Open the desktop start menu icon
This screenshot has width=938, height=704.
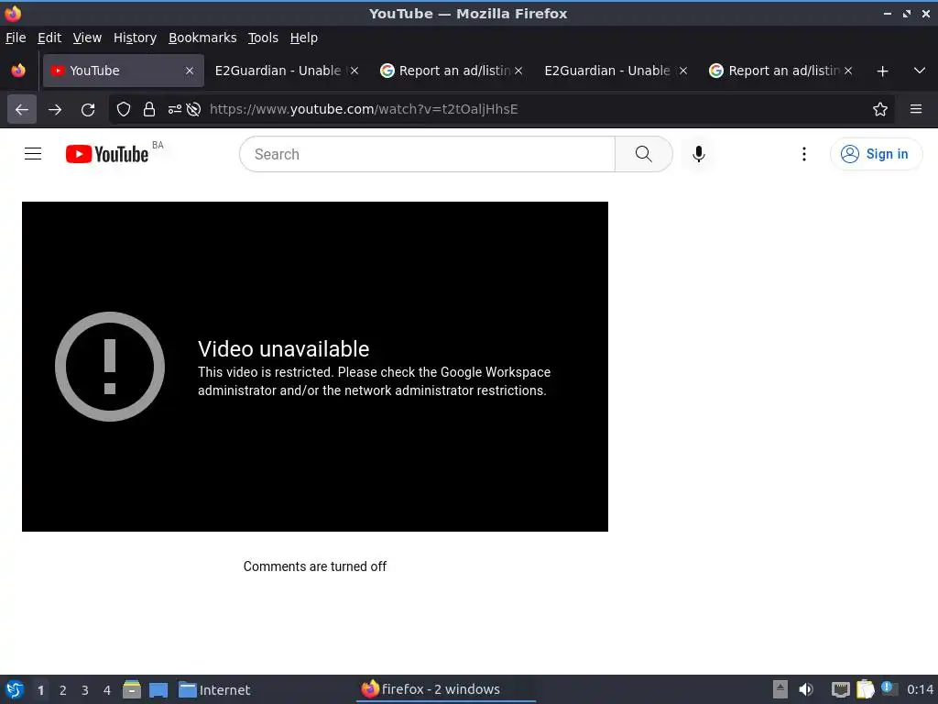tap(15, 689)
